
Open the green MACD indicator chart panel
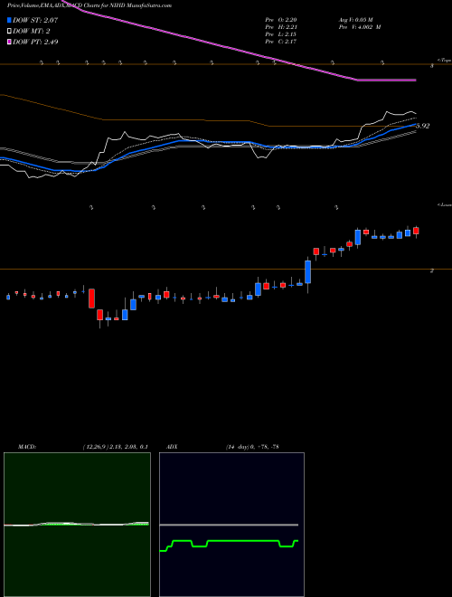pyautogui.click(x=77, y=525)
